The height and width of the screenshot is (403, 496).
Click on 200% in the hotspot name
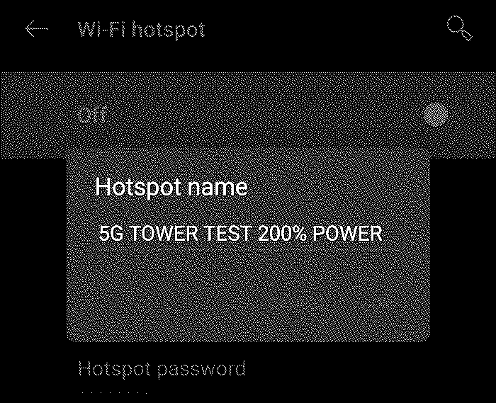pyautogui.click(x=282, y=234)
